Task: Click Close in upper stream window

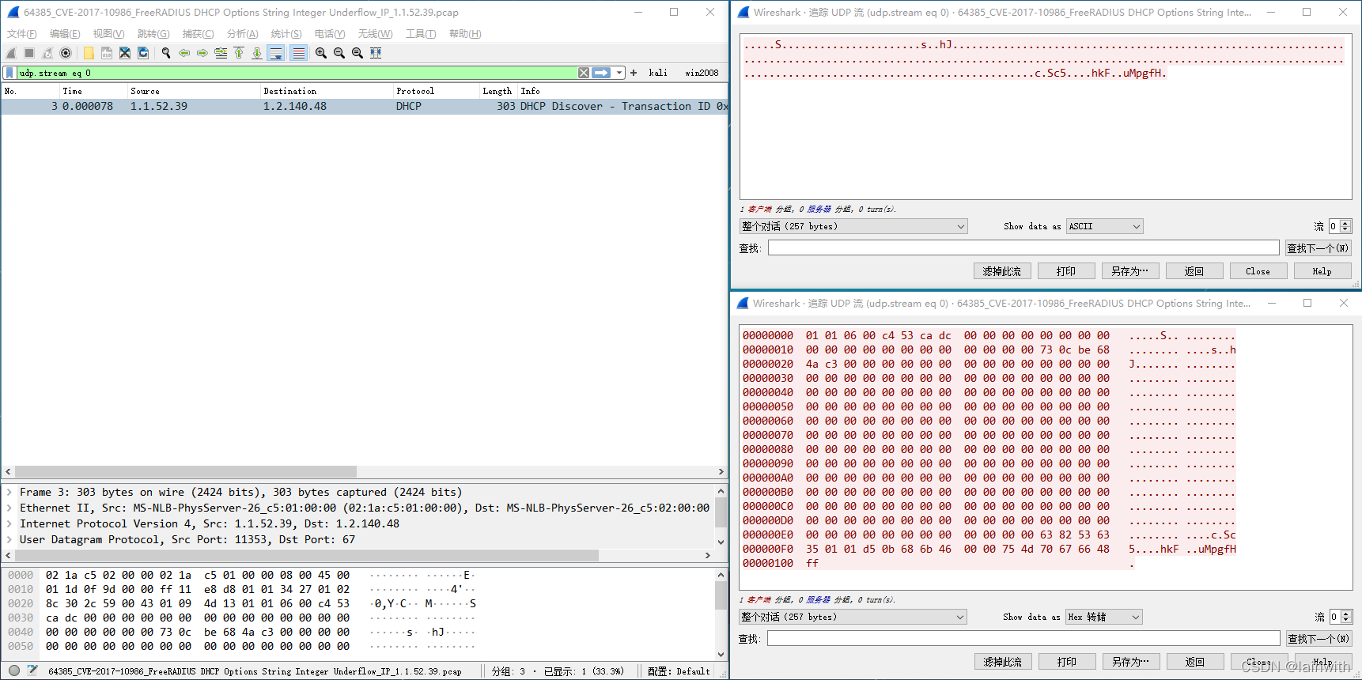Action: [1258, 271]
